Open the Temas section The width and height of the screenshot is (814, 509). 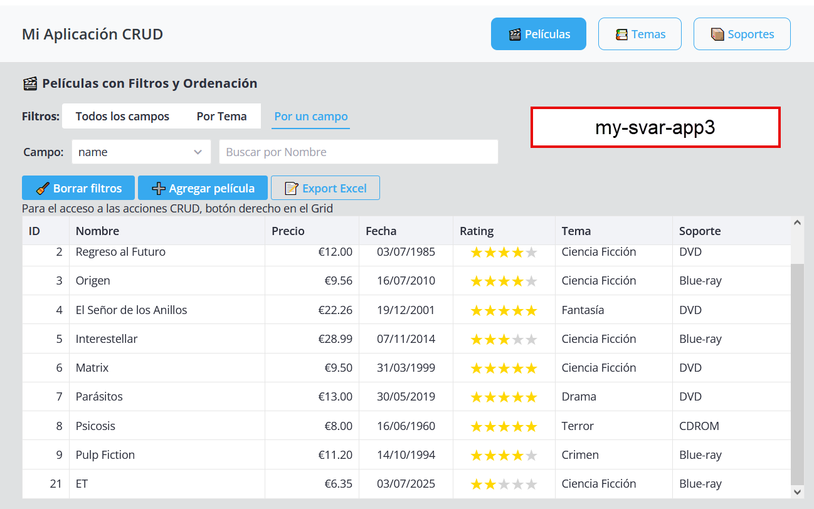coord(640,34)
